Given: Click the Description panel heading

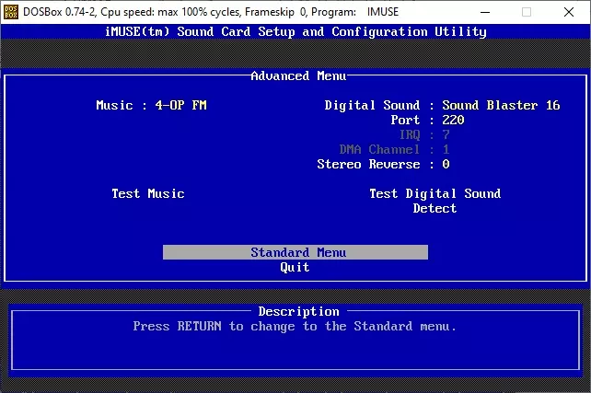Looking at the screenshot, I should (299, 312).
